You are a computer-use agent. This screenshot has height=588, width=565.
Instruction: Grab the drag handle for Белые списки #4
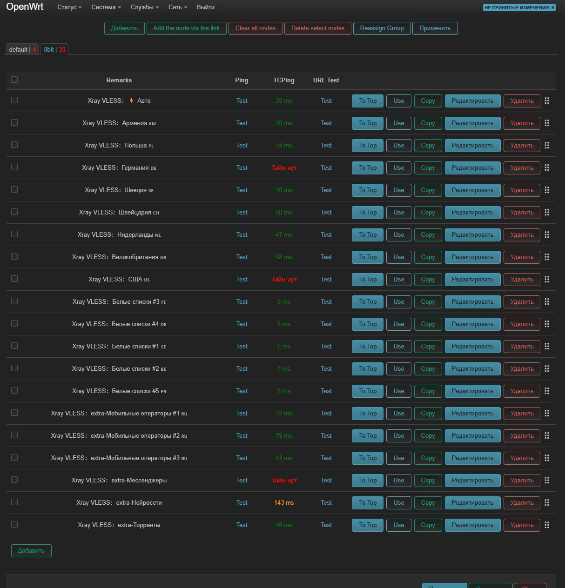(x=547, y=324)
